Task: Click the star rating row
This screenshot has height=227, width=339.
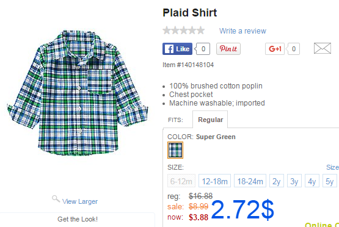Action: click(x=184, y=31)
